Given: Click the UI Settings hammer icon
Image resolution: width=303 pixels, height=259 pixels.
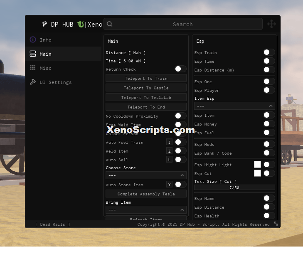Looking at the screenshot, I should click(33, 82).
